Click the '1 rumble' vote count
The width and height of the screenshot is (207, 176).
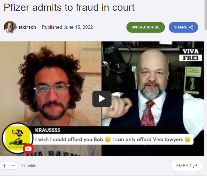point(29,166)
